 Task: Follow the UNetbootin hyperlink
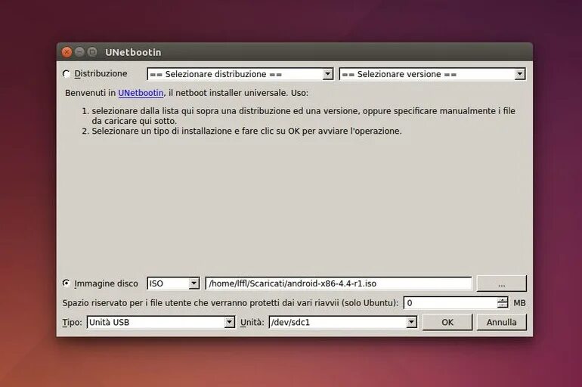pos(141,93)
